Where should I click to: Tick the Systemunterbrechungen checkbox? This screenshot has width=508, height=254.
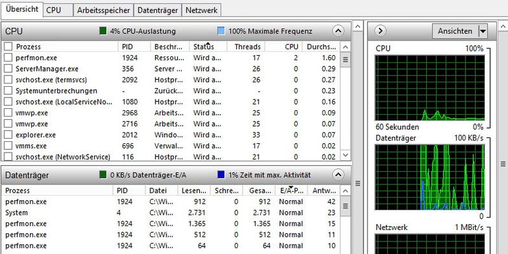point(8,91)
